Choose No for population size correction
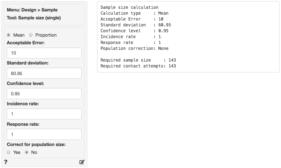The height and width of the screenshot is (168, 281). tap(27, 152)
